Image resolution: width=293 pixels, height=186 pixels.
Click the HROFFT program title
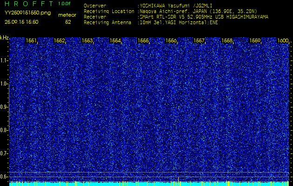(27, 4)
